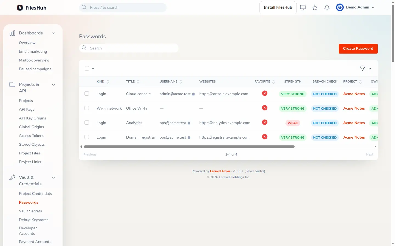Collapse the Projects & API section
395x246 pixels.
point(53,85)
